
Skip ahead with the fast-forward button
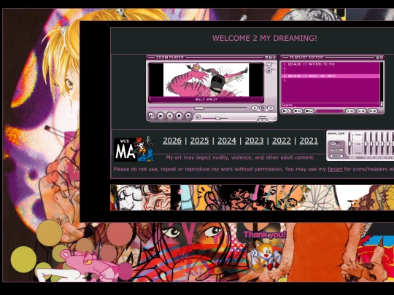188,116
